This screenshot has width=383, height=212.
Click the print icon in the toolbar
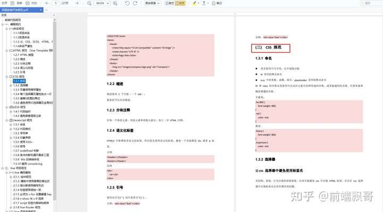[28, 3]
